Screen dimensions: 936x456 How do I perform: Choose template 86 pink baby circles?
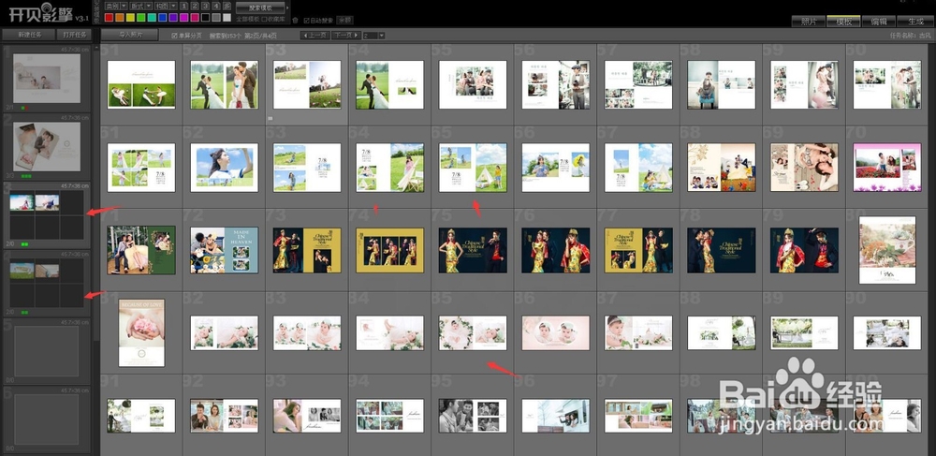[x=556, y=333]
